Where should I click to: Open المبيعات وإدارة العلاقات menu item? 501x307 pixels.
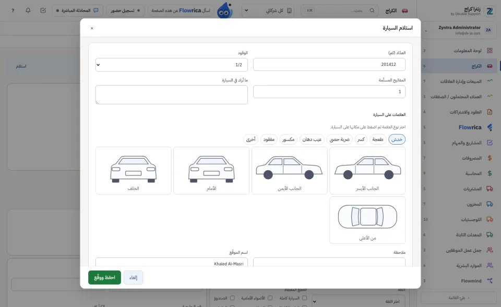coord(461,81)
